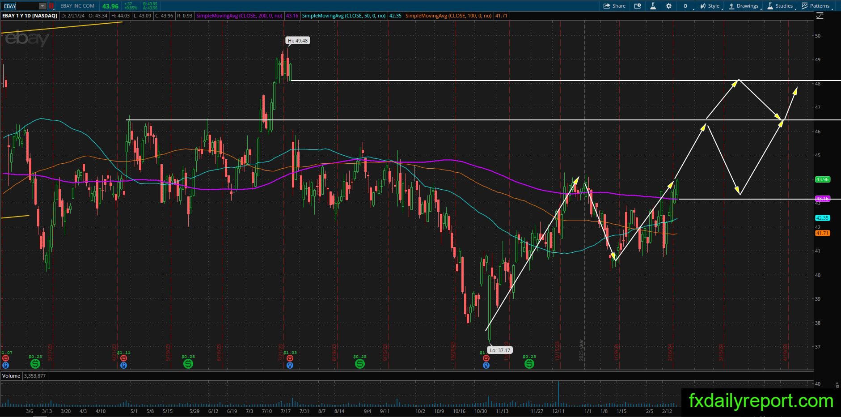Click the Volume panel label
This screenshot has width=841, height=417.
[11, 376]
